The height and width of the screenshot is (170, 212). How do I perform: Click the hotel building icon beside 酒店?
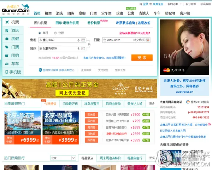pyautogui.click(x=7, y=30)
